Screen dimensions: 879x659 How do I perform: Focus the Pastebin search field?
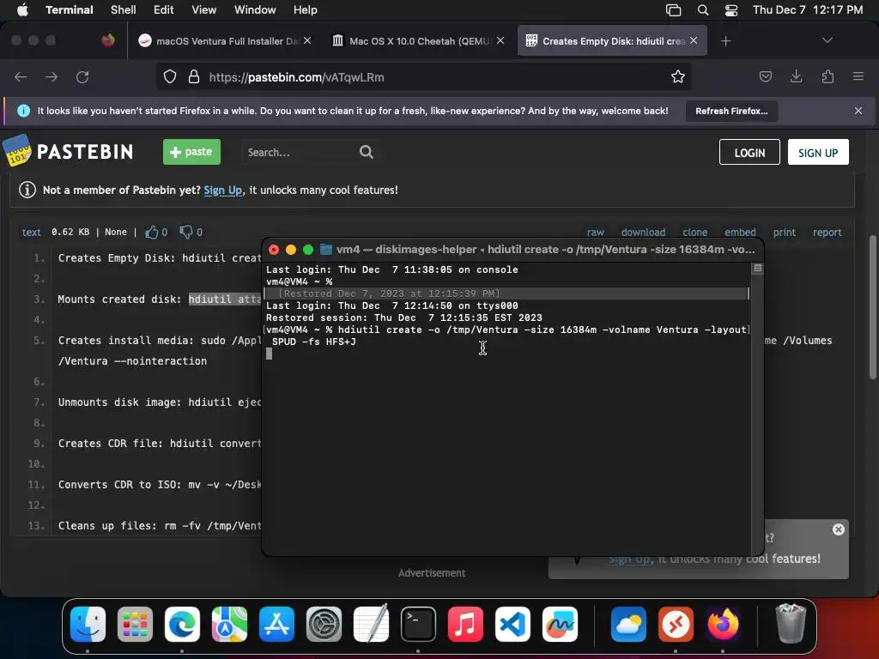click(300, 152)
